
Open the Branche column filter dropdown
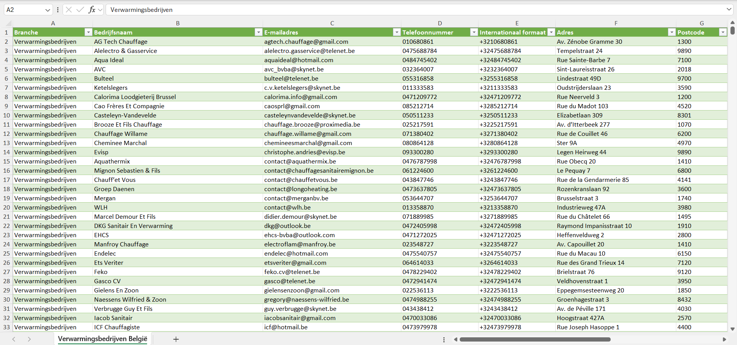(x=88, y=32)
